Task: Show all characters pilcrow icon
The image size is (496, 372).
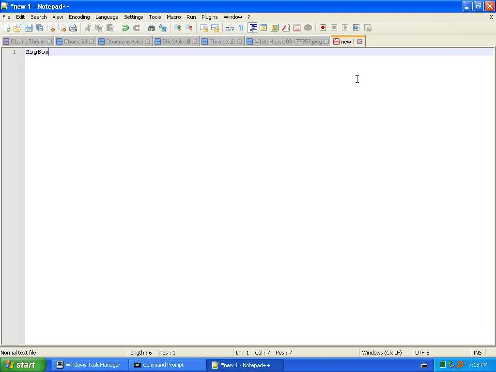Action: [x=241, y=28]
